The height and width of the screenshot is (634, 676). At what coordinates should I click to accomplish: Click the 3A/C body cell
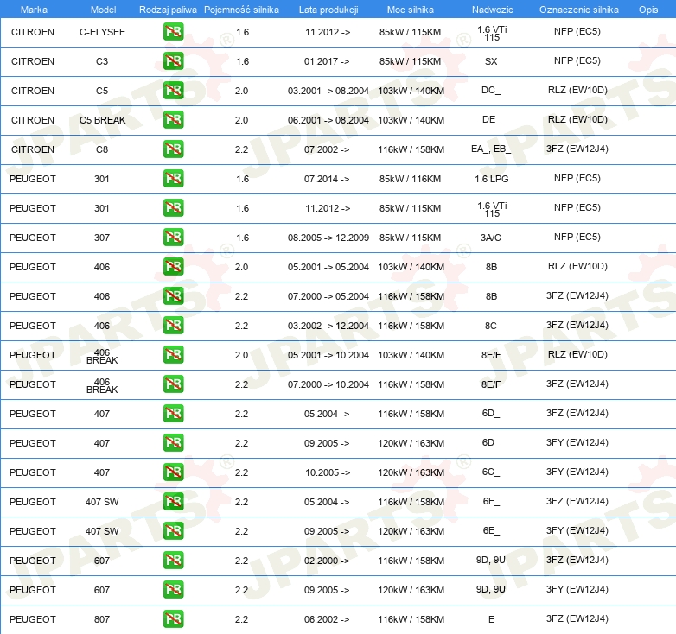pos(491,238)
